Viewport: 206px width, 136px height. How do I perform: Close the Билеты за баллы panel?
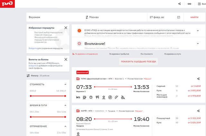(66, 59)
